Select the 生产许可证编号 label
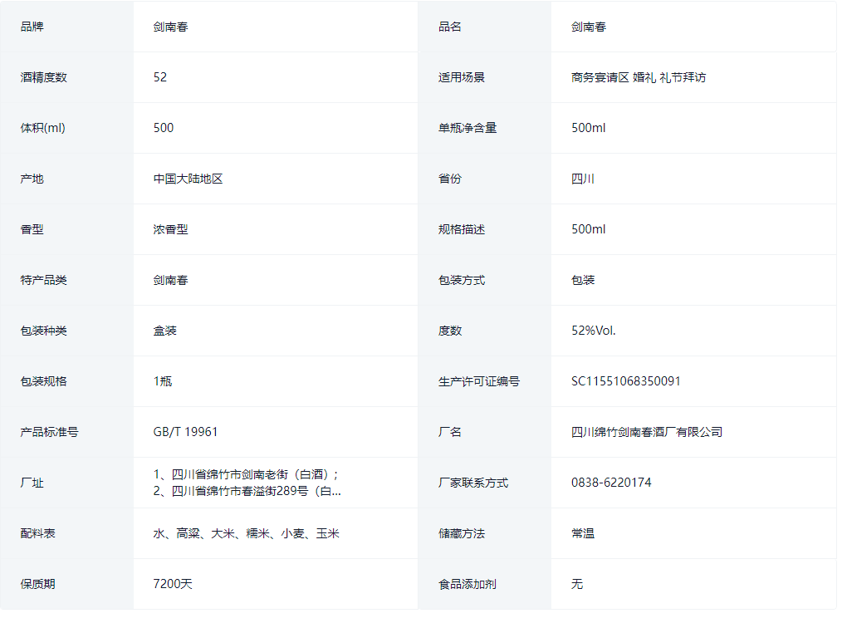Screen dimensions: 847x618 (x=478, y=381)
